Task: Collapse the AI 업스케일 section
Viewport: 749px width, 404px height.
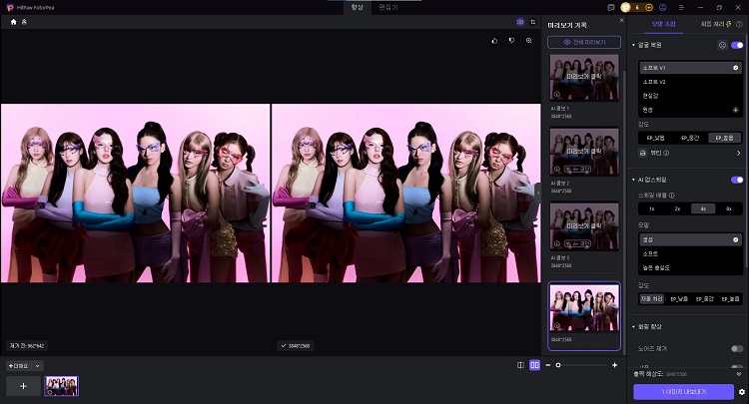Action: [x=634, y=180]
